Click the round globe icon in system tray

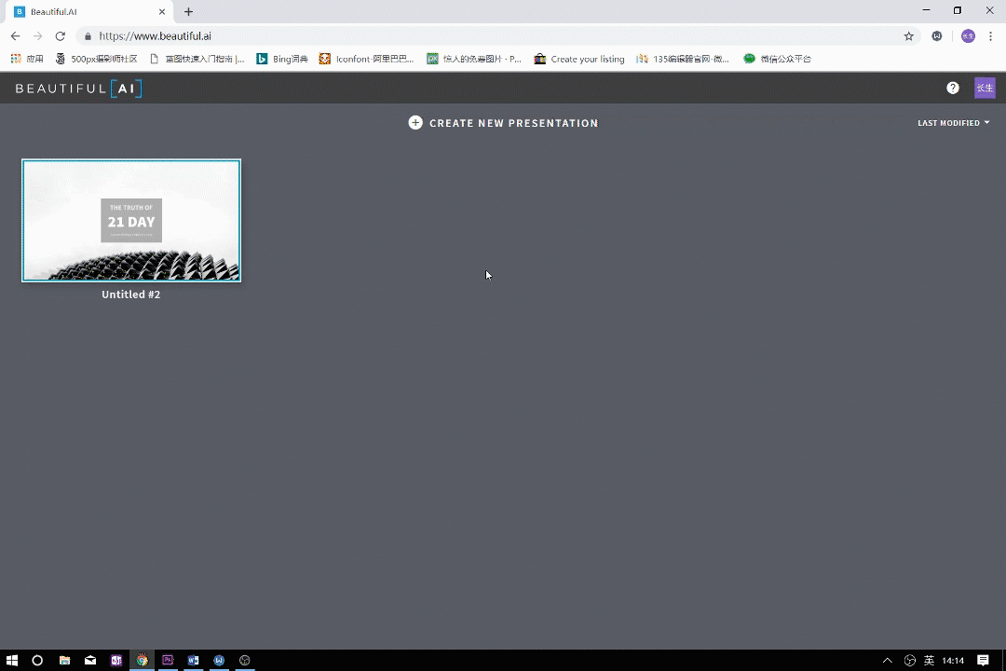pos(910,660)
